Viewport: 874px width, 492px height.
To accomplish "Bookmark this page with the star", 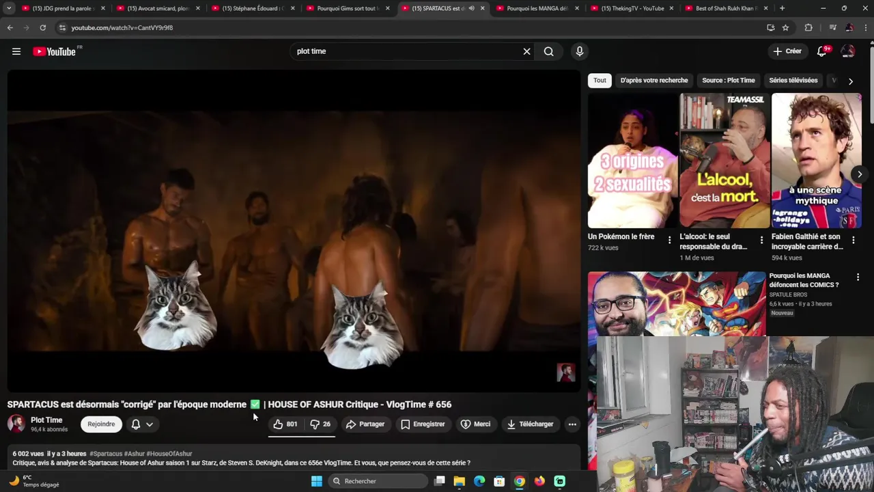I will pyautogui.click(x=785, y=27).
